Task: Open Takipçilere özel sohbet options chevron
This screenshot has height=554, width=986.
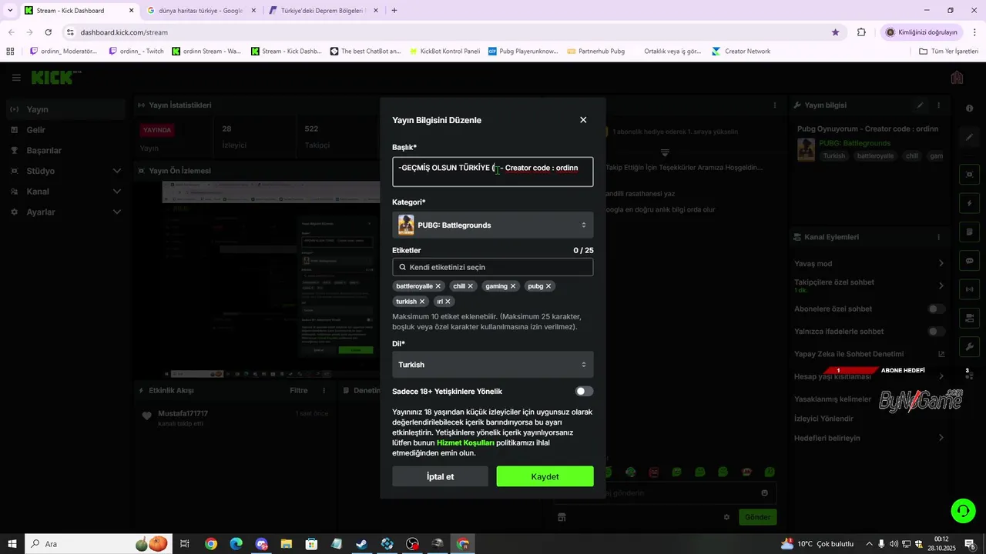Action: (941, 285)
